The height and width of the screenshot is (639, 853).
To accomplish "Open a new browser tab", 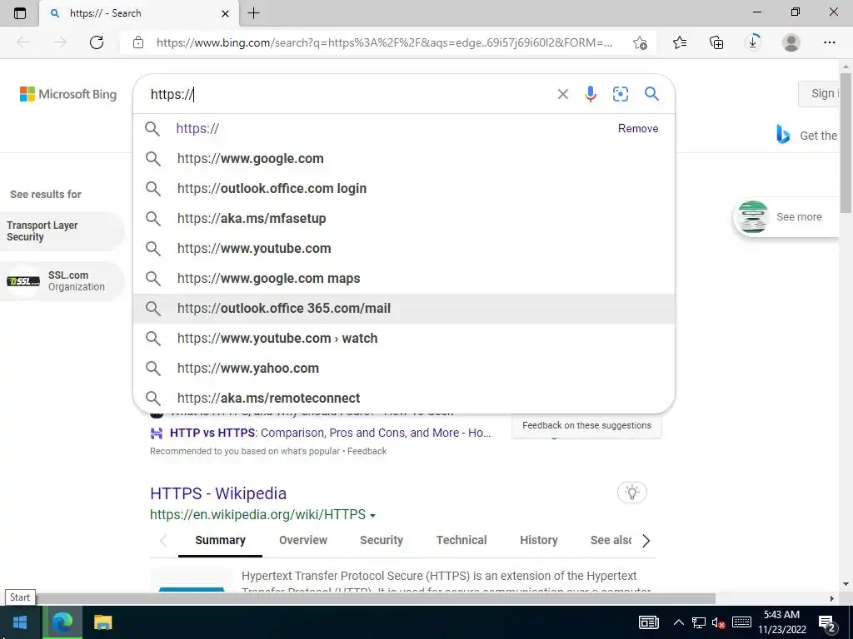I will 253,13.
